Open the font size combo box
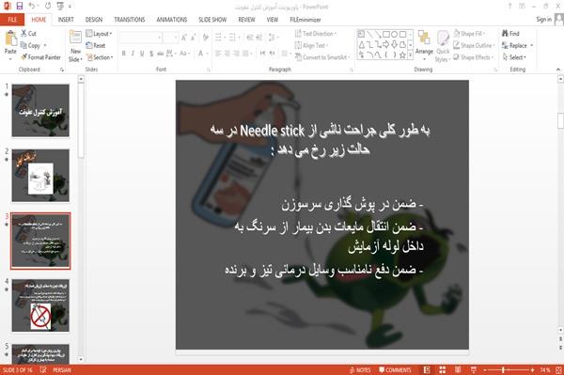Viewport: 564px width, 375px height. (x=170, y=38)
